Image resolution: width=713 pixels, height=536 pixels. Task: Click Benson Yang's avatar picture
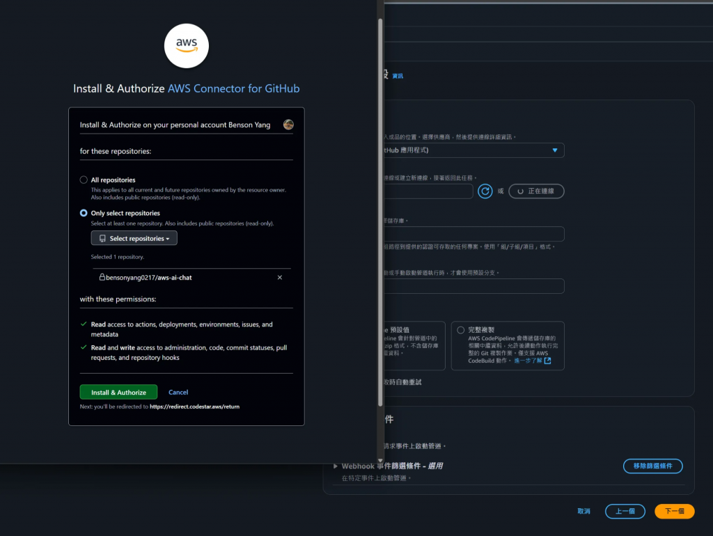pos(288,125)
